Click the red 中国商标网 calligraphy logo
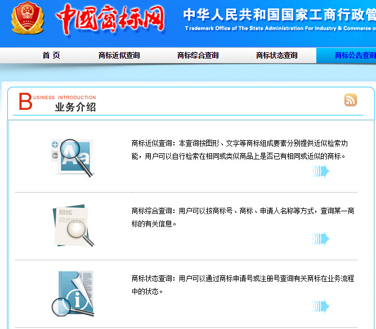376x329 pixels. click(x=110, y=19)
